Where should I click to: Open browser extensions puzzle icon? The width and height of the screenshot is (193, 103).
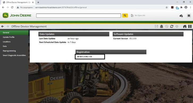(x=181, y=7)
